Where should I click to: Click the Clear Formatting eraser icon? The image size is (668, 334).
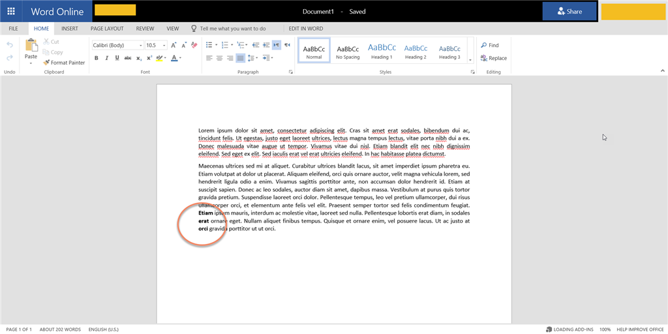[x=192, y=45]
